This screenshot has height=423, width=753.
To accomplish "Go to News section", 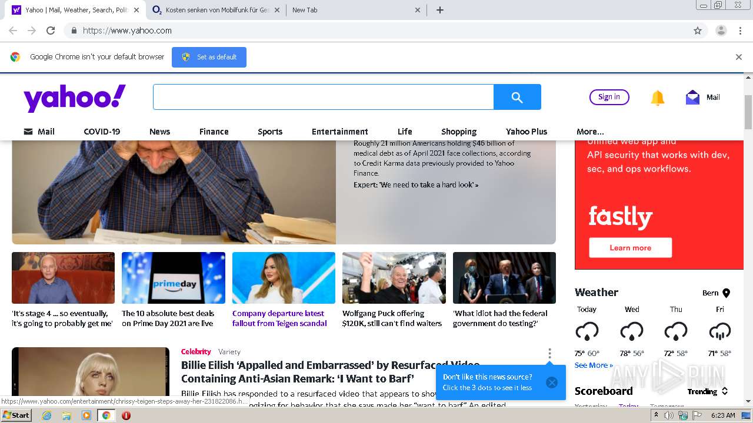I will (x=159, y=132).
